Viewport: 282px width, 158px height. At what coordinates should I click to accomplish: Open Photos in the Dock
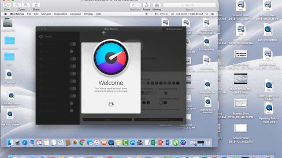pyautogui.click(x=75, y=143)
